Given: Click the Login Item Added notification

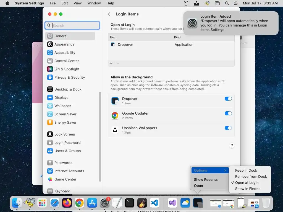Looking at the screenshot, I should 231,23.
